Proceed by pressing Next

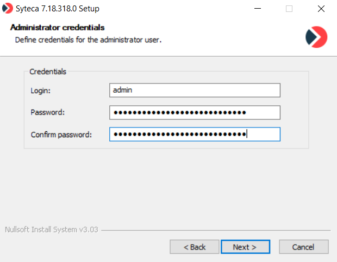pos(245,247)
